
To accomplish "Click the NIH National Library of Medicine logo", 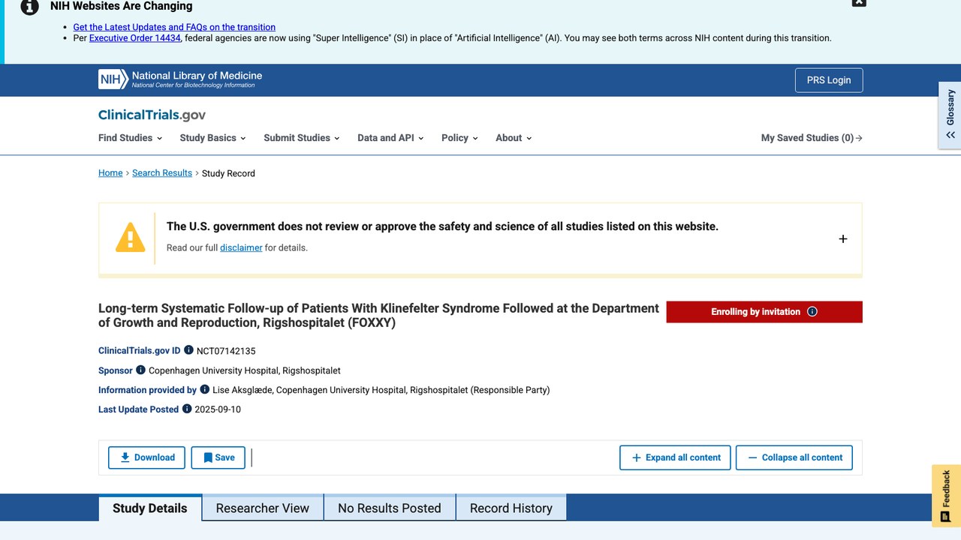I will [x=180, y=79].
